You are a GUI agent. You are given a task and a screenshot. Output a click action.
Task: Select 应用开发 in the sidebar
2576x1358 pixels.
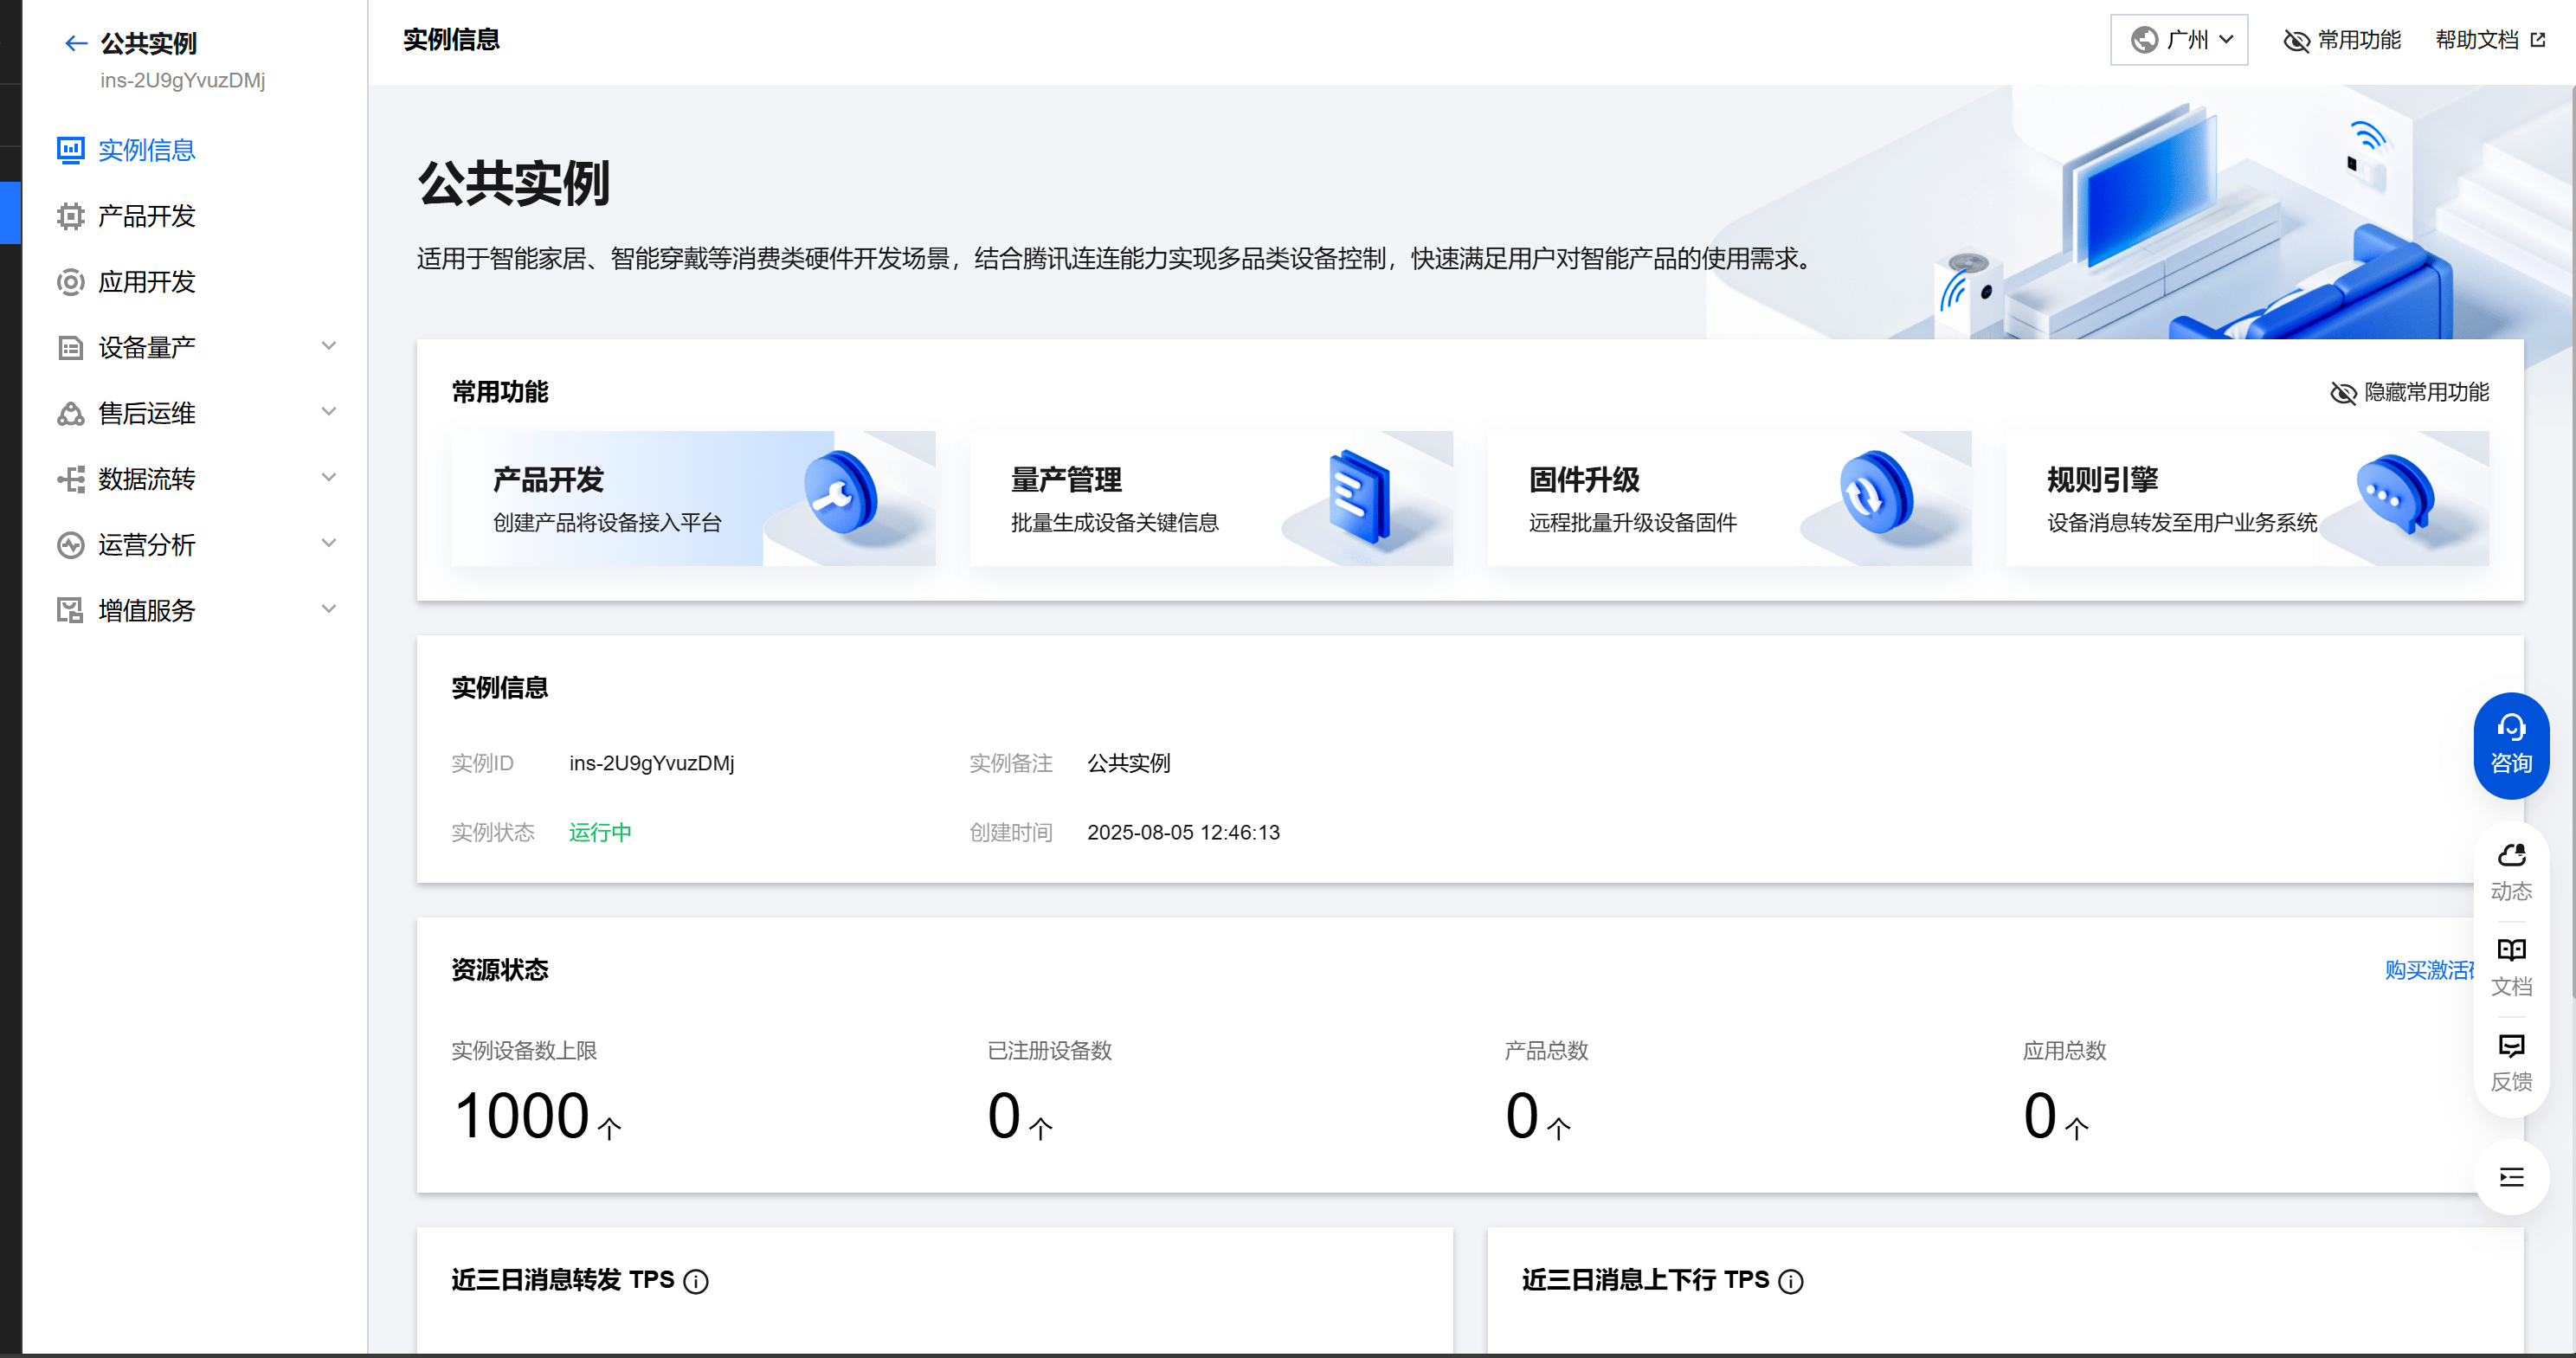coord(146,282)
